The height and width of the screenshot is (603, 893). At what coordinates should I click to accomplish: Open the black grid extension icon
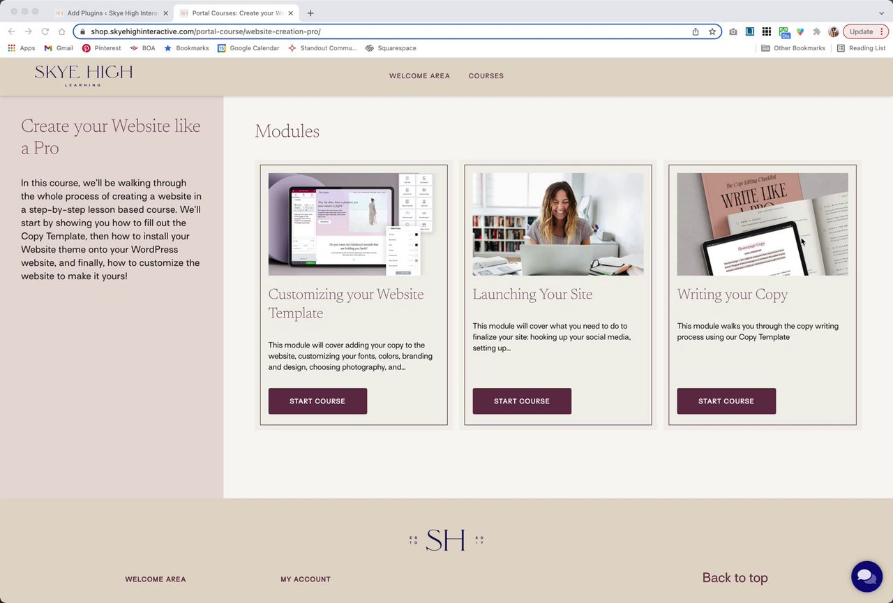coord(767,31)
